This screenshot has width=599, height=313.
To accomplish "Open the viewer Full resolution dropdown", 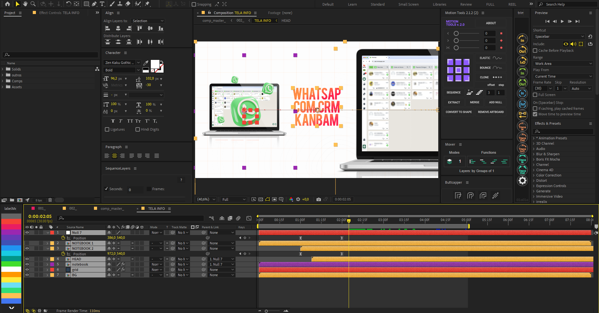I will (x=234, y=200).
